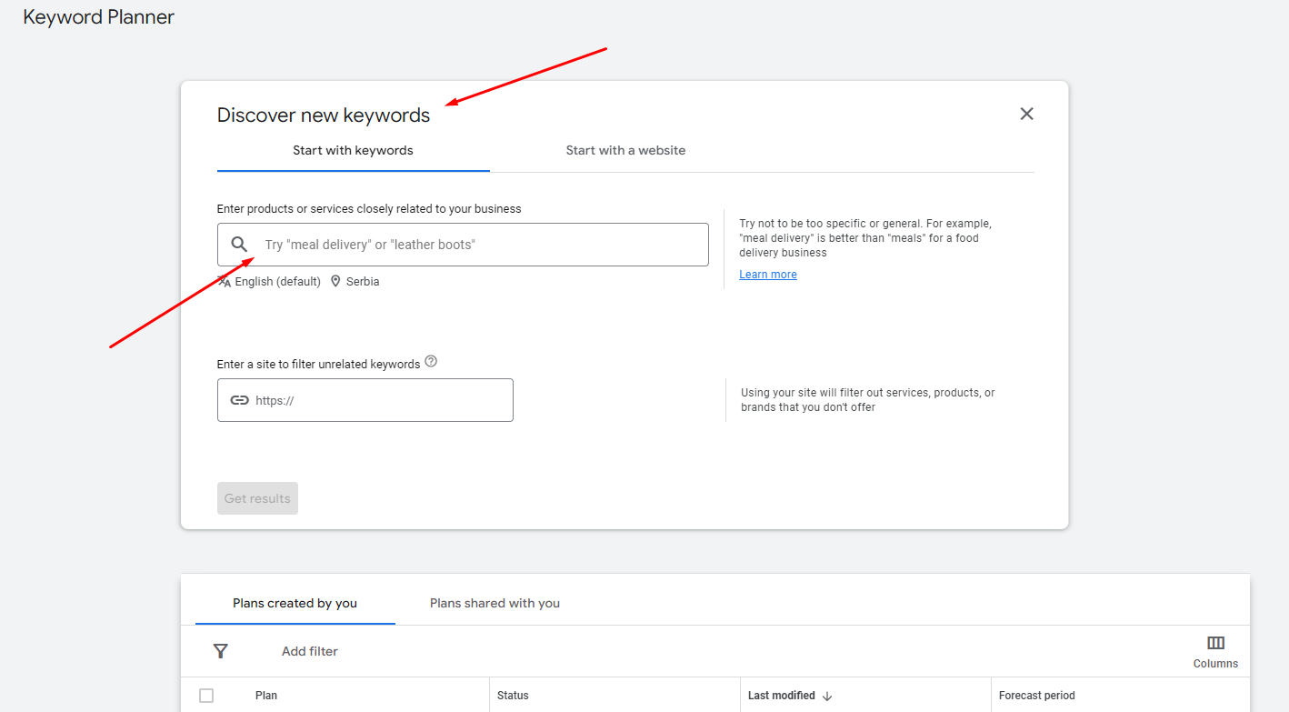Image resolution: width=1289 pixels, height=712 pixels.
Task: Open the Plans shared with you tab
Action: 495,603
